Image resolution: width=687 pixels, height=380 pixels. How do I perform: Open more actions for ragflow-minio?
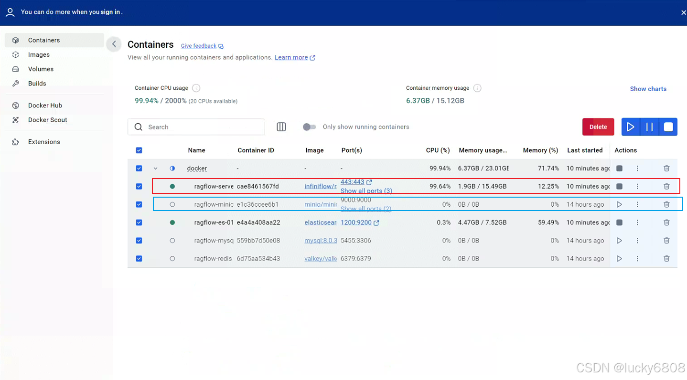pyautogui.click(x=637, y=204)
